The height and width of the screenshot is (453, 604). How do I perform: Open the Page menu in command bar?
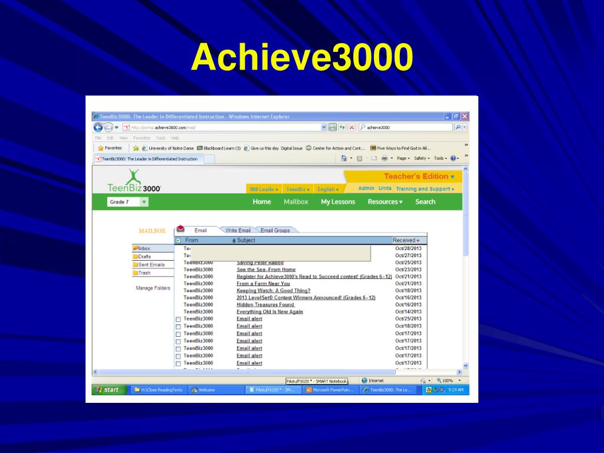tap(403, 158)
